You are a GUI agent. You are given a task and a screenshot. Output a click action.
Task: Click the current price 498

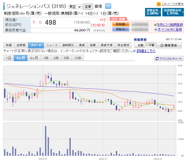click(50, 22)
